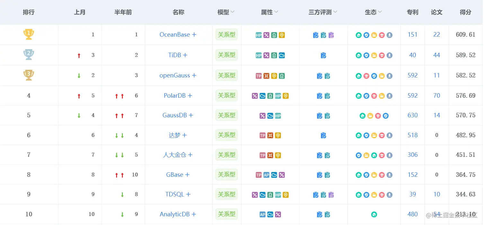Click the 得分 column header
484x225 pixels.
click(465, 12)
